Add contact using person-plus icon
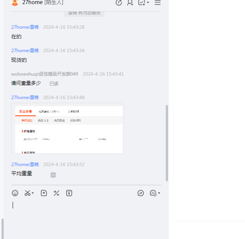The image size is (245, 239). tap(130, 3)
